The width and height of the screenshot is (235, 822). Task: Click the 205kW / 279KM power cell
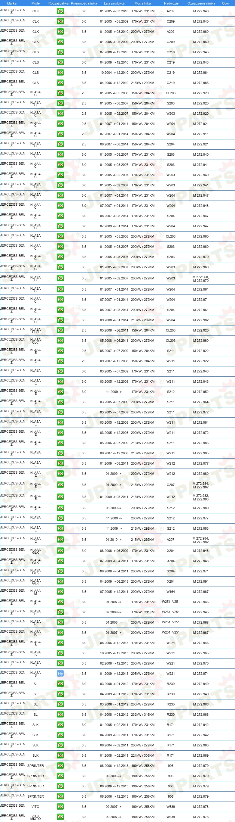143,673
